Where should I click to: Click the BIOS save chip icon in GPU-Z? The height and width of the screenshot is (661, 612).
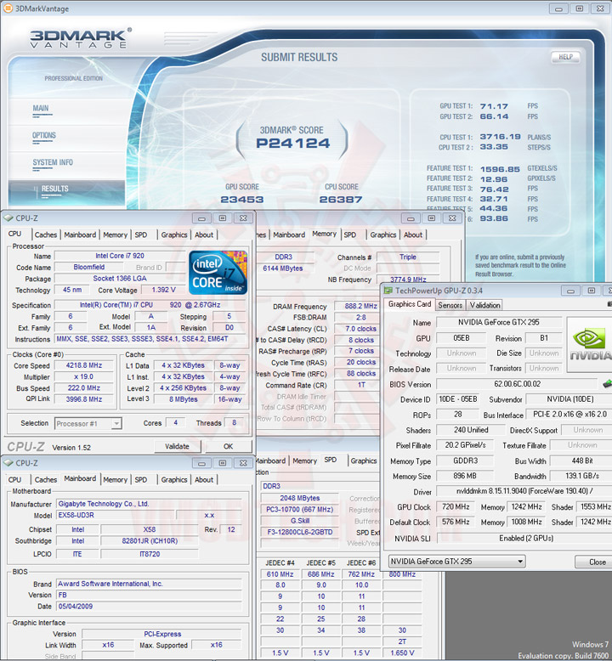(607, 384)
